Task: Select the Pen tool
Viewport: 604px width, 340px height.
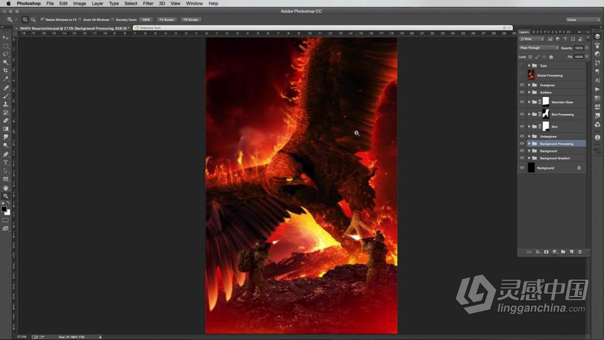Action: pyautogui.click(x=6, y=154)
